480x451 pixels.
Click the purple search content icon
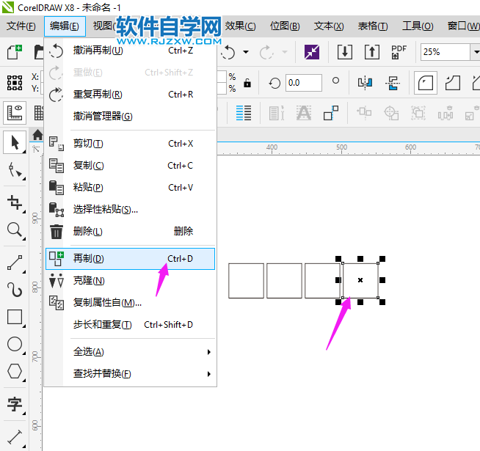click(x=312, y=52)
